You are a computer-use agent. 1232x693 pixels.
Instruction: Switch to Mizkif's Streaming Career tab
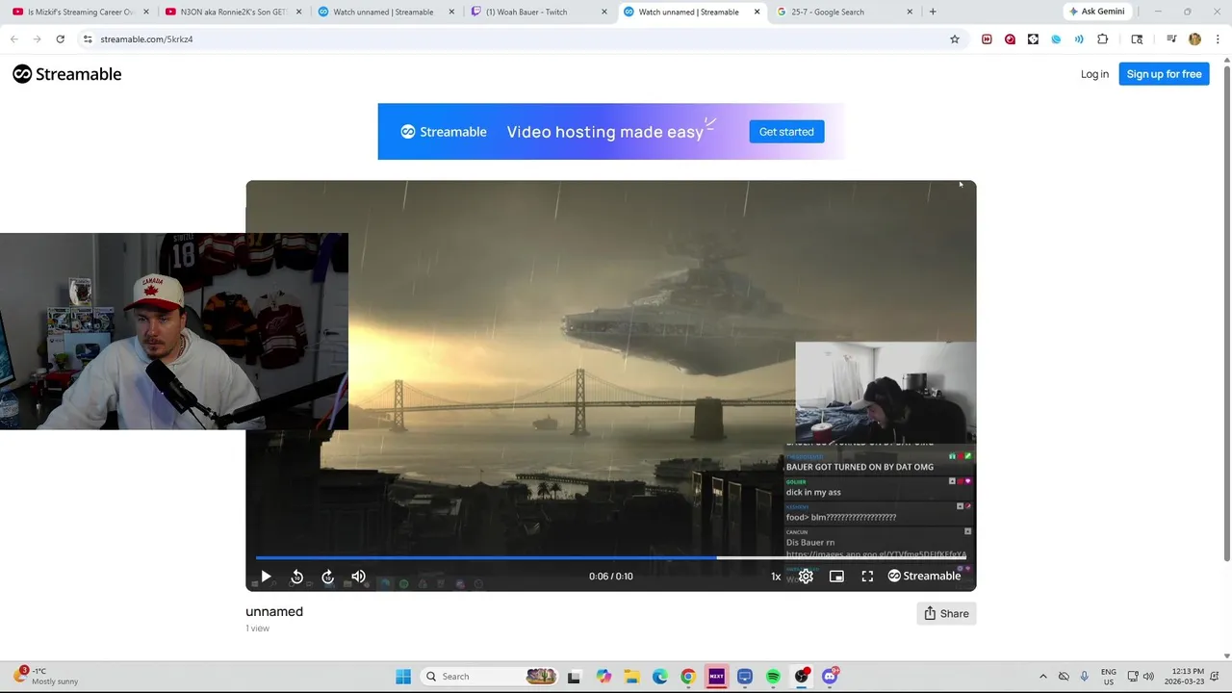pyautogui.click(x=81, y=12)
